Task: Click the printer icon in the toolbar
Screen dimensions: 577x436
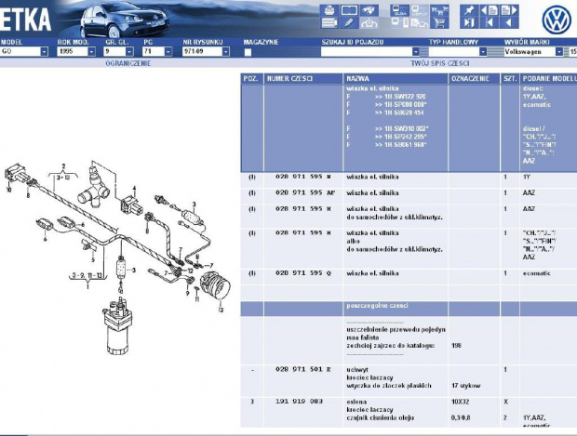Action: click(x=329, y=10)
